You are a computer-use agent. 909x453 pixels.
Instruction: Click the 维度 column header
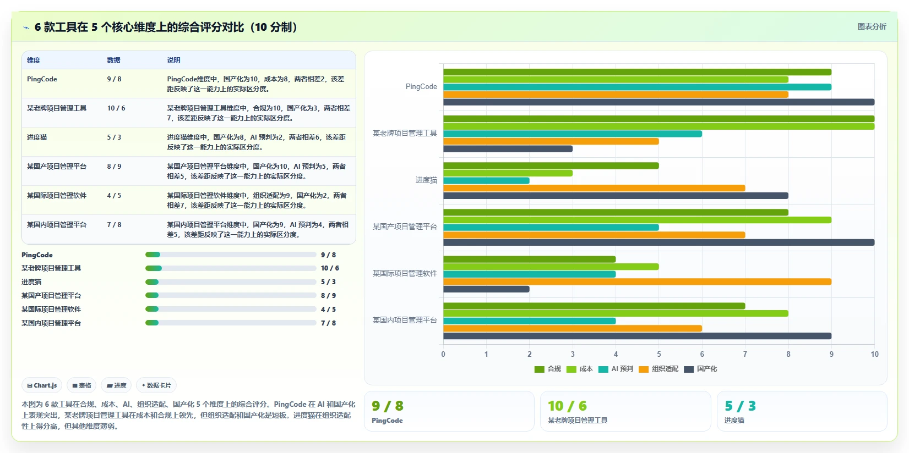(x=34, y=60)
